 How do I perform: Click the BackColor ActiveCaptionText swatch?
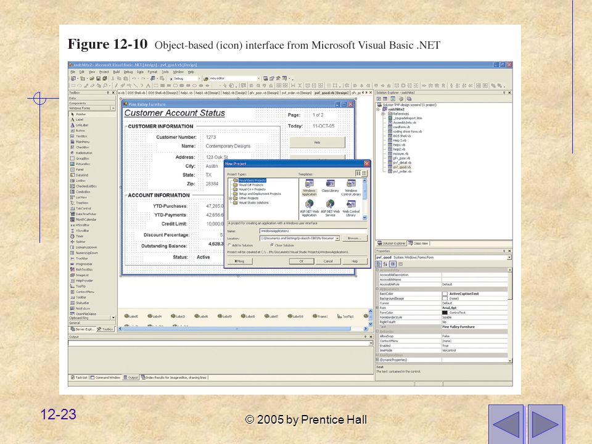445,294
